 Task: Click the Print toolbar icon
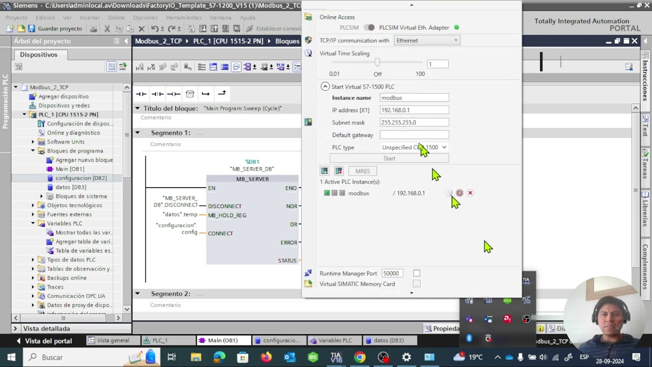point(93,29)
